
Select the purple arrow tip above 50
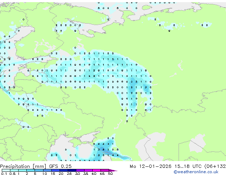[113, 170]
